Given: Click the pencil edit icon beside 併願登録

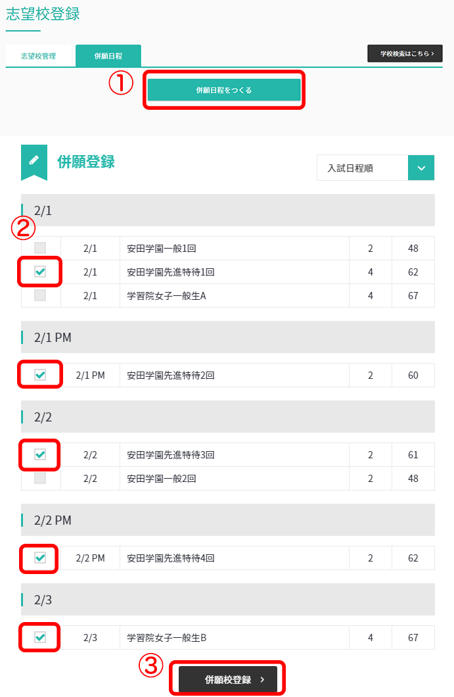Looking at the screenshot, I should [x=34, y=160].
